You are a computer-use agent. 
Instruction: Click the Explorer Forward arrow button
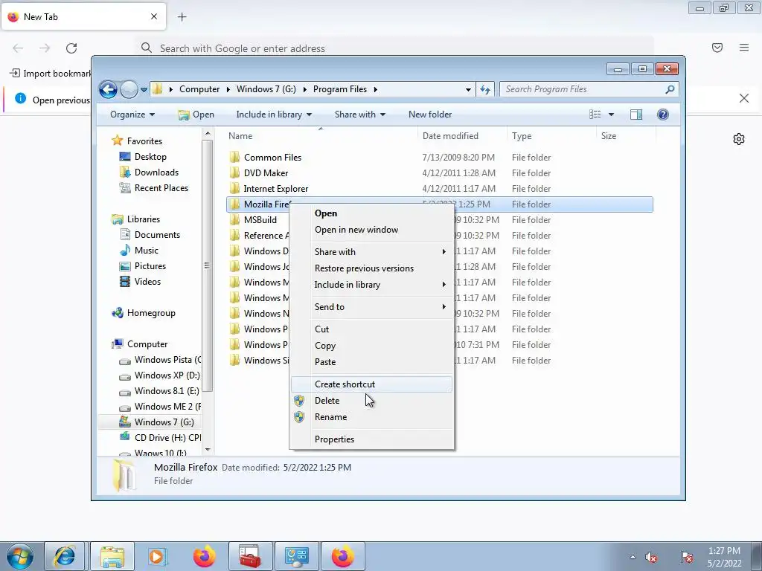coord(129,89)
